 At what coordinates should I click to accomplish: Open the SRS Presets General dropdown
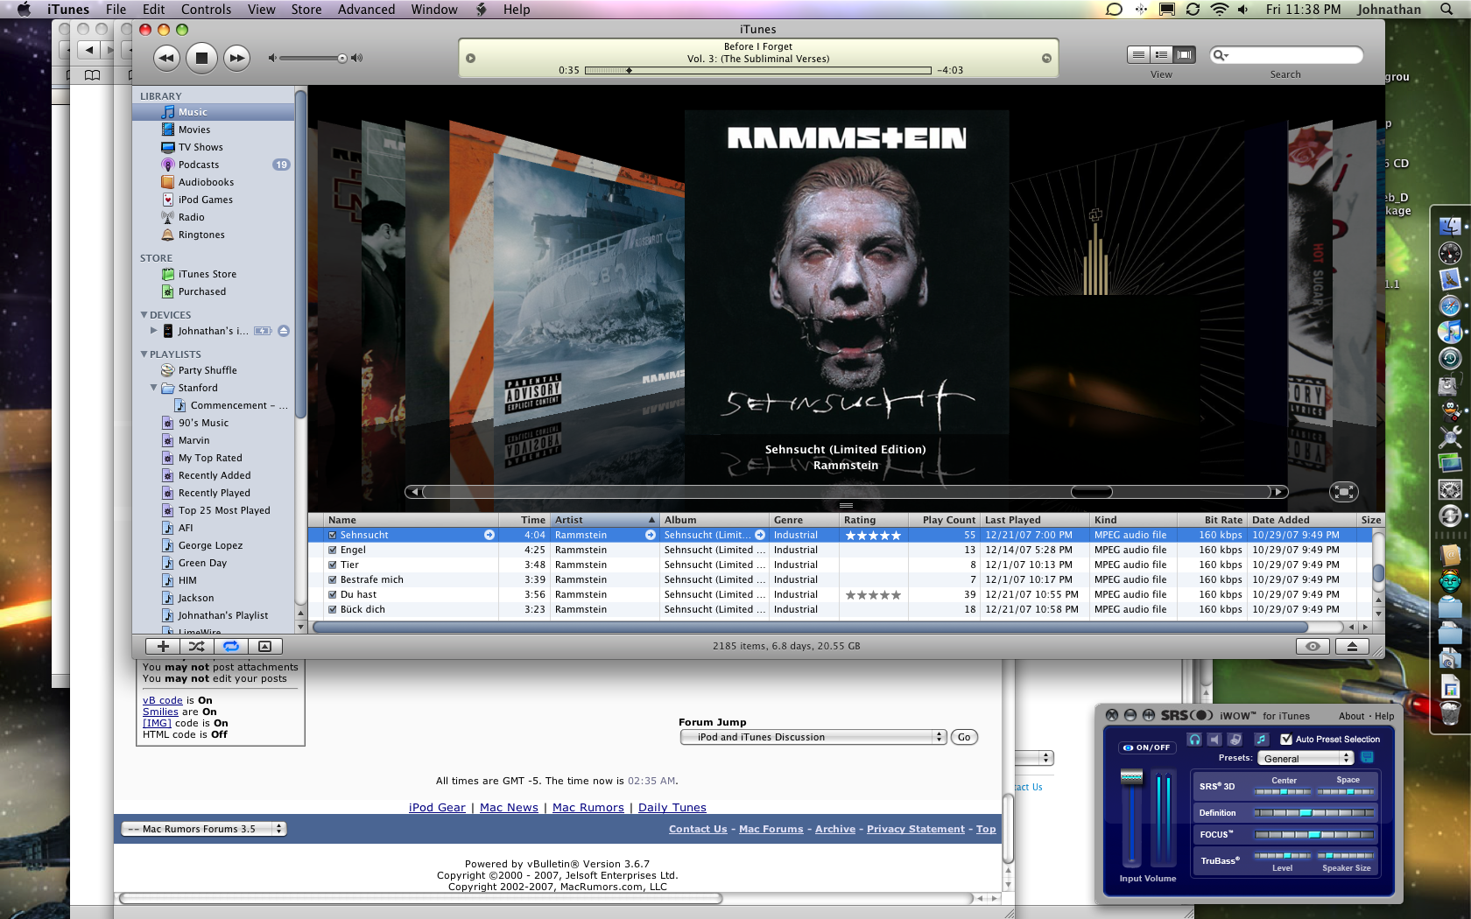(x=1306, y=758)
